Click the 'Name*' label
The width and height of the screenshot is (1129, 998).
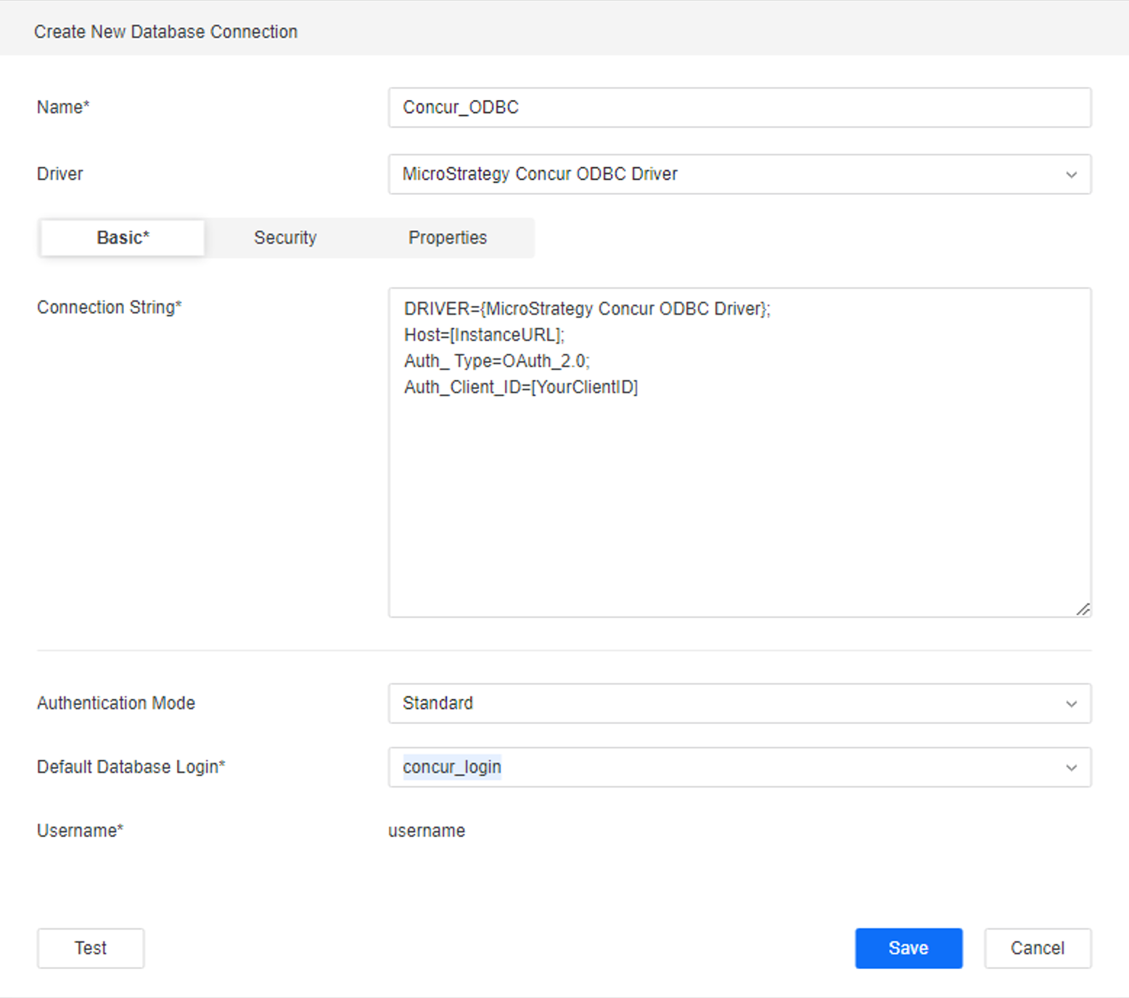[63, 107]
